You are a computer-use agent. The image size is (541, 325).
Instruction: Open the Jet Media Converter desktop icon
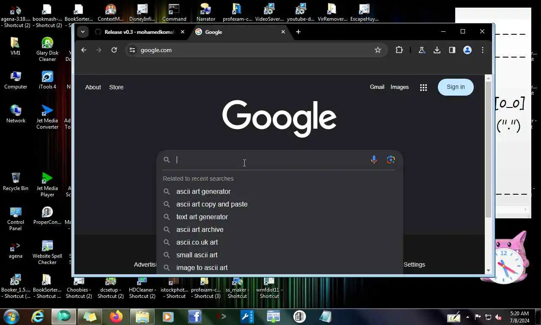[x=47, y=117]
